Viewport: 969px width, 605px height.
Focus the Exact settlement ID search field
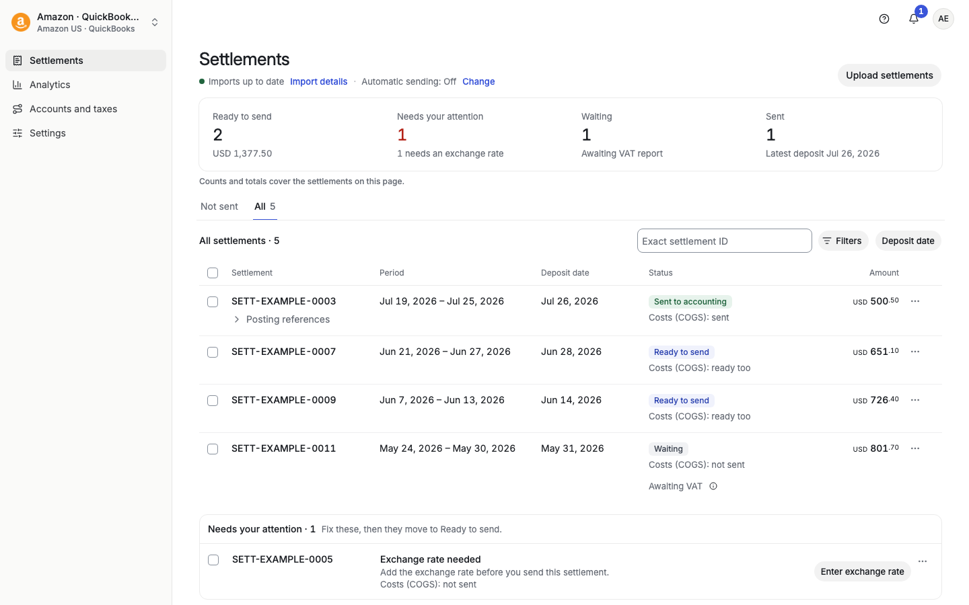[x=724, y=241]
